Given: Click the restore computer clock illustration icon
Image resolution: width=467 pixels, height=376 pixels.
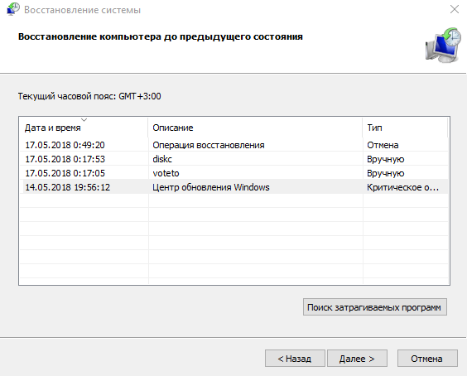Looking at the screenshot, I should coord(443,46).
